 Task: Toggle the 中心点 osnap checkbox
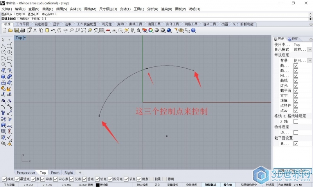(56, 179)
